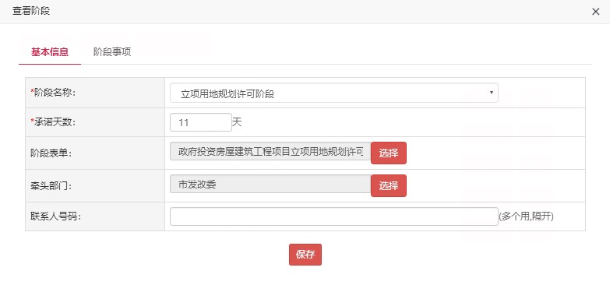610x285 pixels.
Task: Click 选择 button beside the 牵头部门 field
Action: click(x=389, y=185)
